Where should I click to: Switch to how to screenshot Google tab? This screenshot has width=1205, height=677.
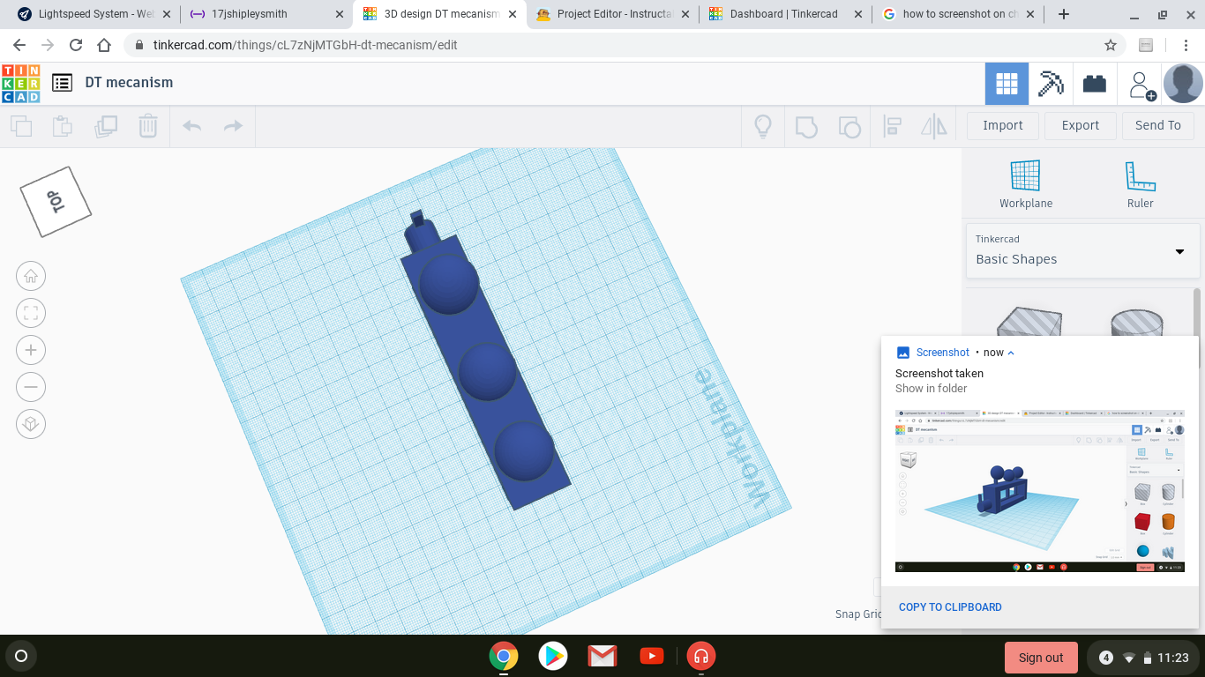coord(957,14)
